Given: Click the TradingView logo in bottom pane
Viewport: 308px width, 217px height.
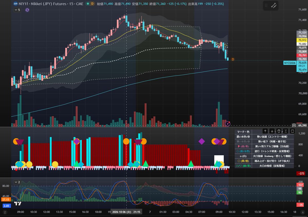Looking at the screenshot, I should tap(17, 204).
